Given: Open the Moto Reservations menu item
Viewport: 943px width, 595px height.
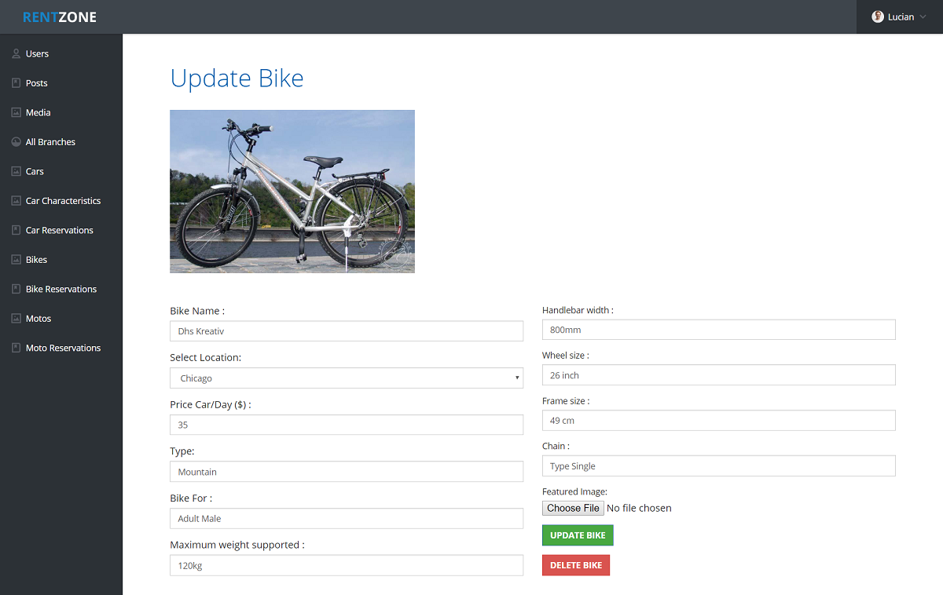Looking at the screenshot, I should 63,349.
